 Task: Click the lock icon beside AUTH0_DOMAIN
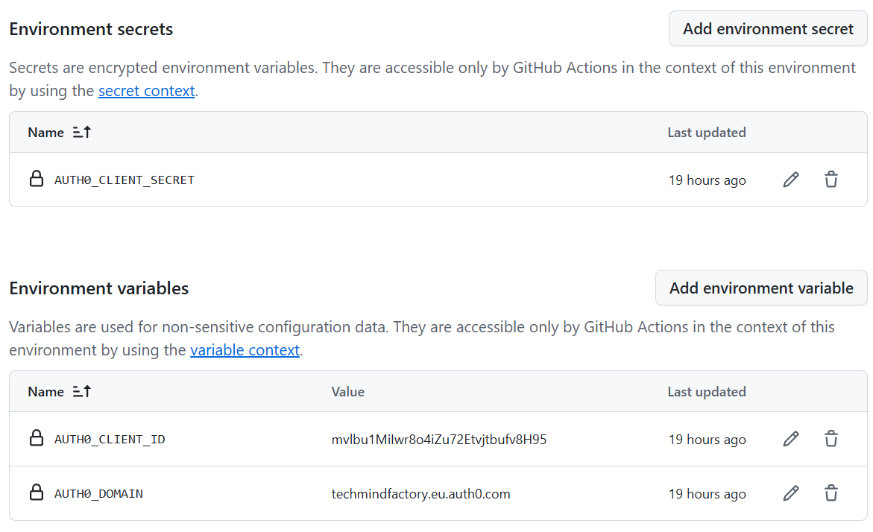pos(37,493)
